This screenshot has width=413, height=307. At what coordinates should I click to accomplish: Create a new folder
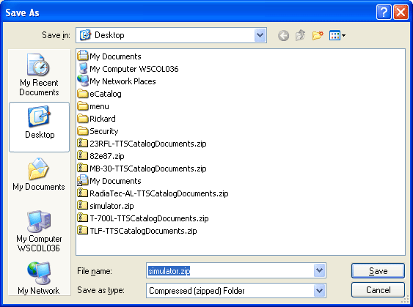click(318, 35)
